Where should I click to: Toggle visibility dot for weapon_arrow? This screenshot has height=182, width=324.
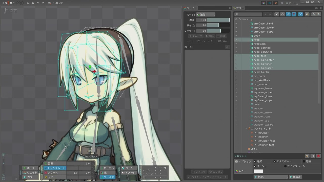(236, 112)
